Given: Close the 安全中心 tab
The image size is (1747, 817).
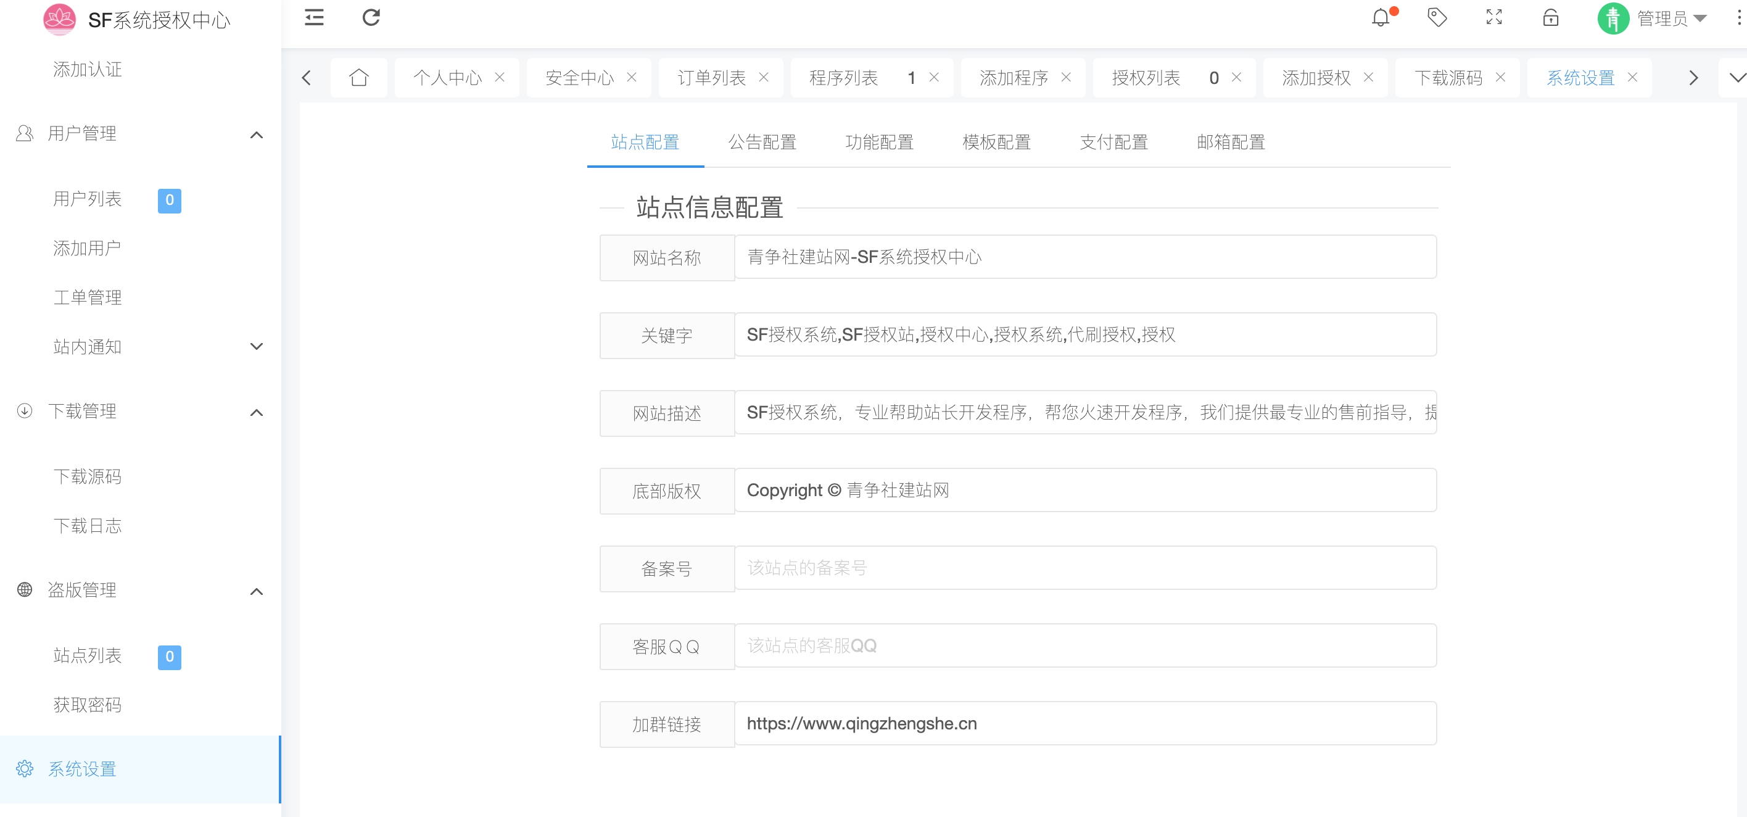Looking at the screenshot, I should (632, 77).
